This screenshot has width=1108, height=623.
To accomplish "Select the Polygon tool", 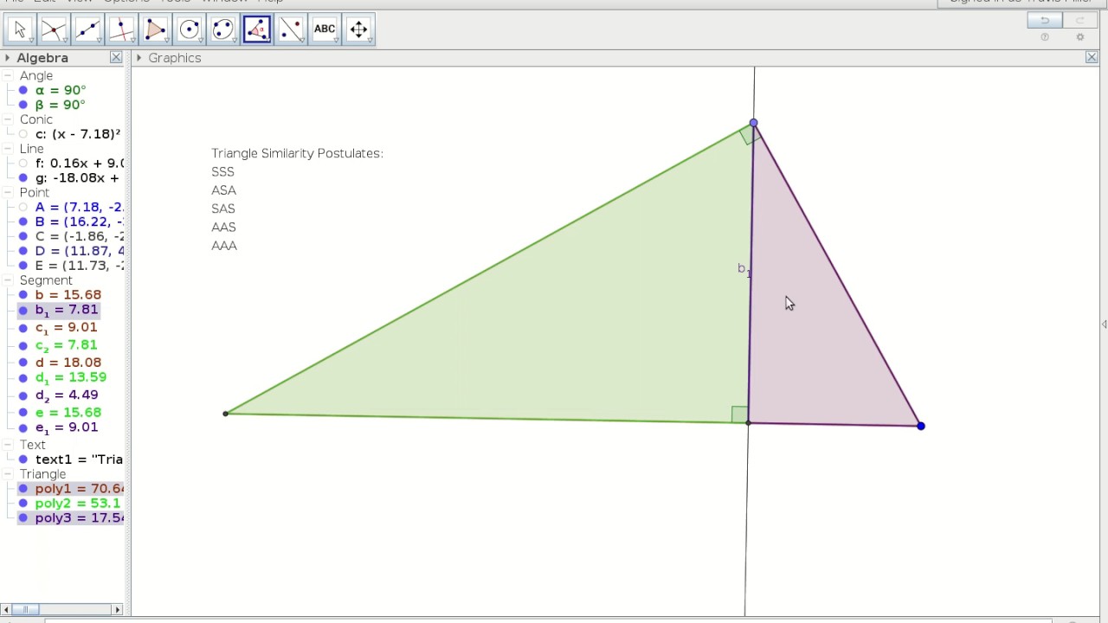I will [x=155, y=29].
